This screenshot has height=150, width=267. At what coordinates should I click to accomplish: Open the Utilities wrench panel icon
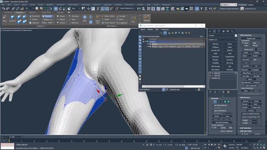point(232,32)
